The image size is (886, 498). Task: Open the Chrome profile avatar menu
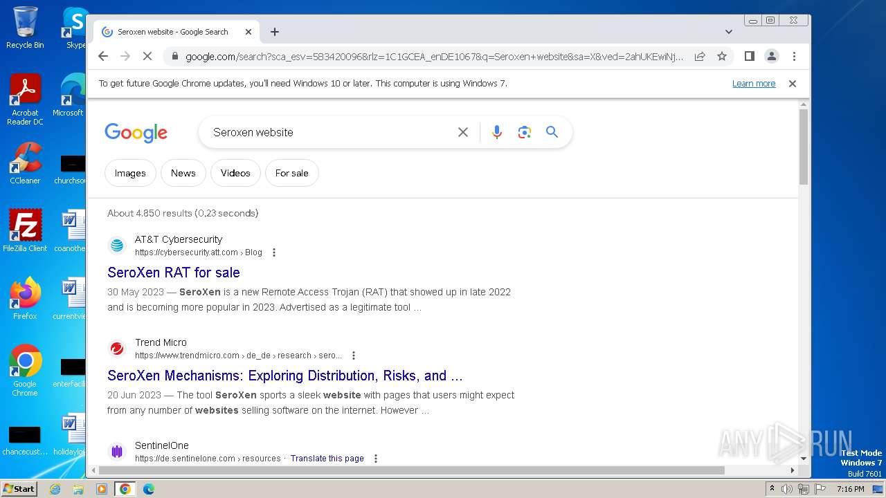772,56
